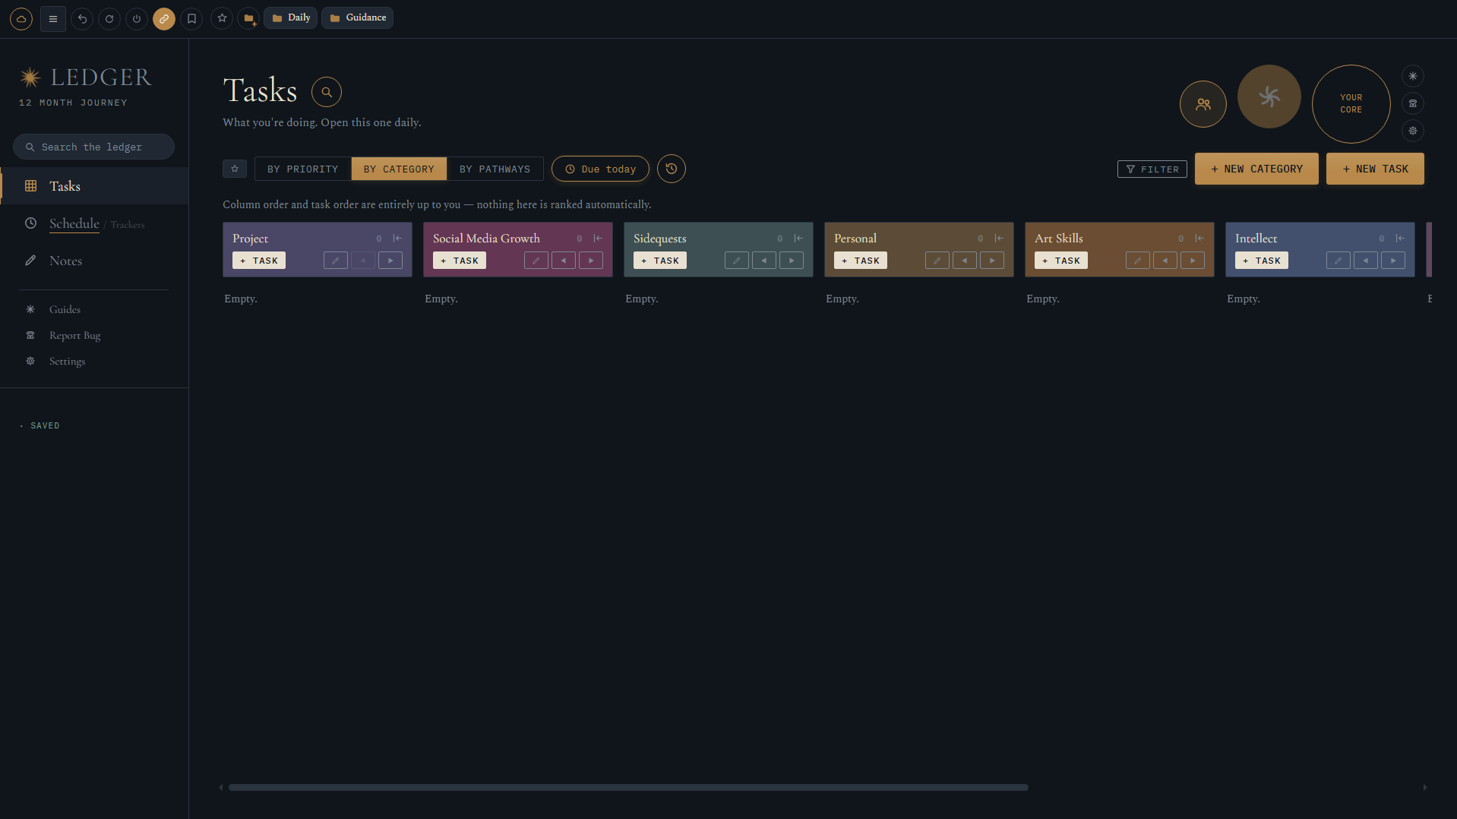Switch to By Priority view
This screenshot has width=1457, height=819.
(x=303, y=169)
